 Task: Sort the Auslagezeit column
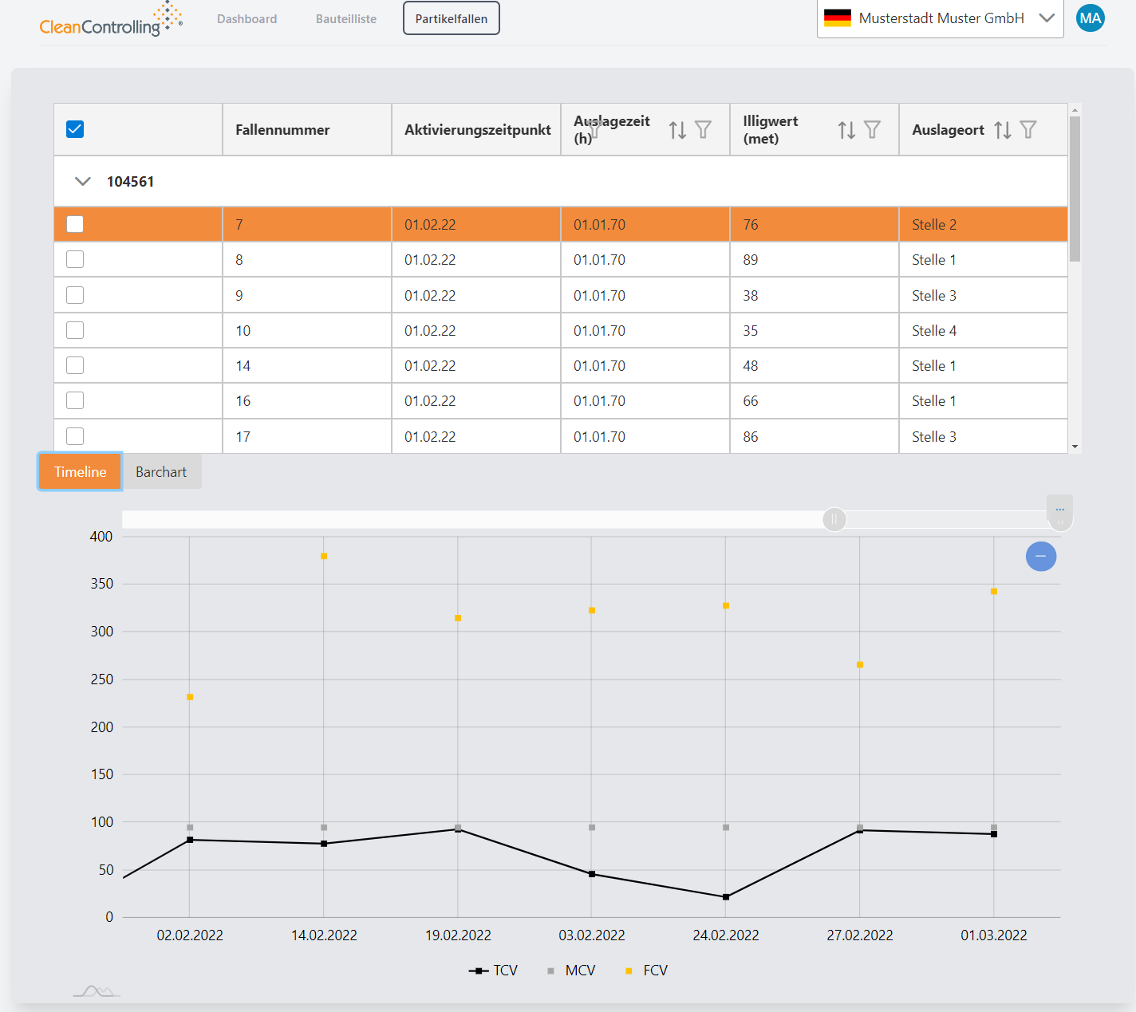(x=677, y=130)
